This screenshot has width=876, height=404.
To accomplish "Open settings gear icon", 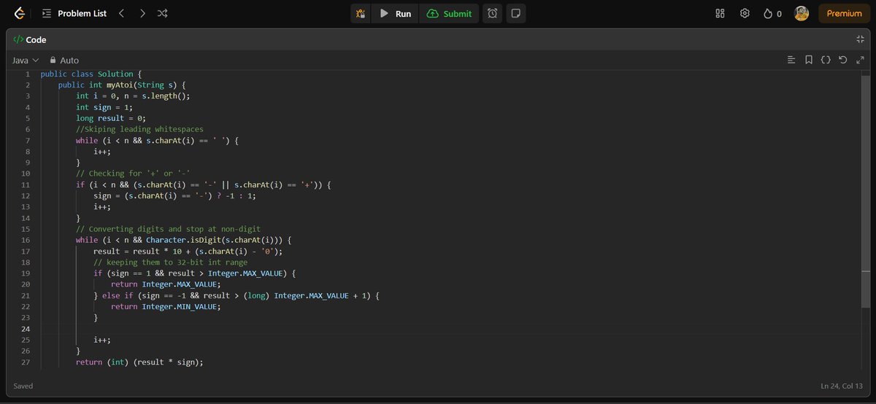I will [745, 13].
